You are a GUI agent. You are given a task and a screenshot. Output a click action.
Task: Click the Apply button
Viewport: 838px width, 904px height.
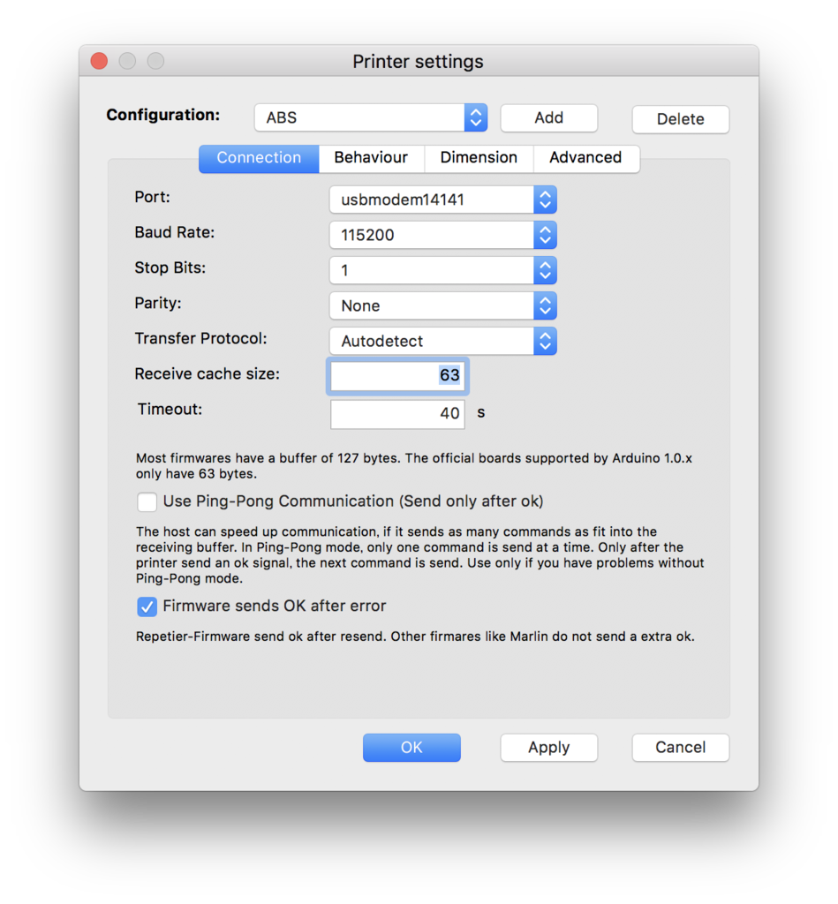pos(549,748)
